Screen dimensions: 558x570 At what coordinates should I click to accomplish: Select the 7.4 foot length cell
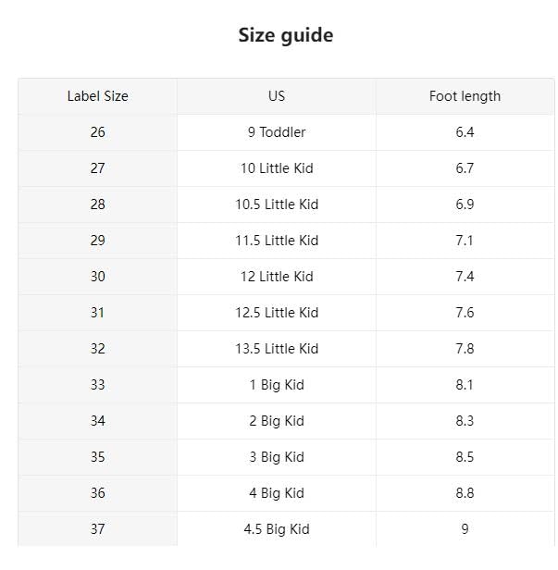pos(465,277)
